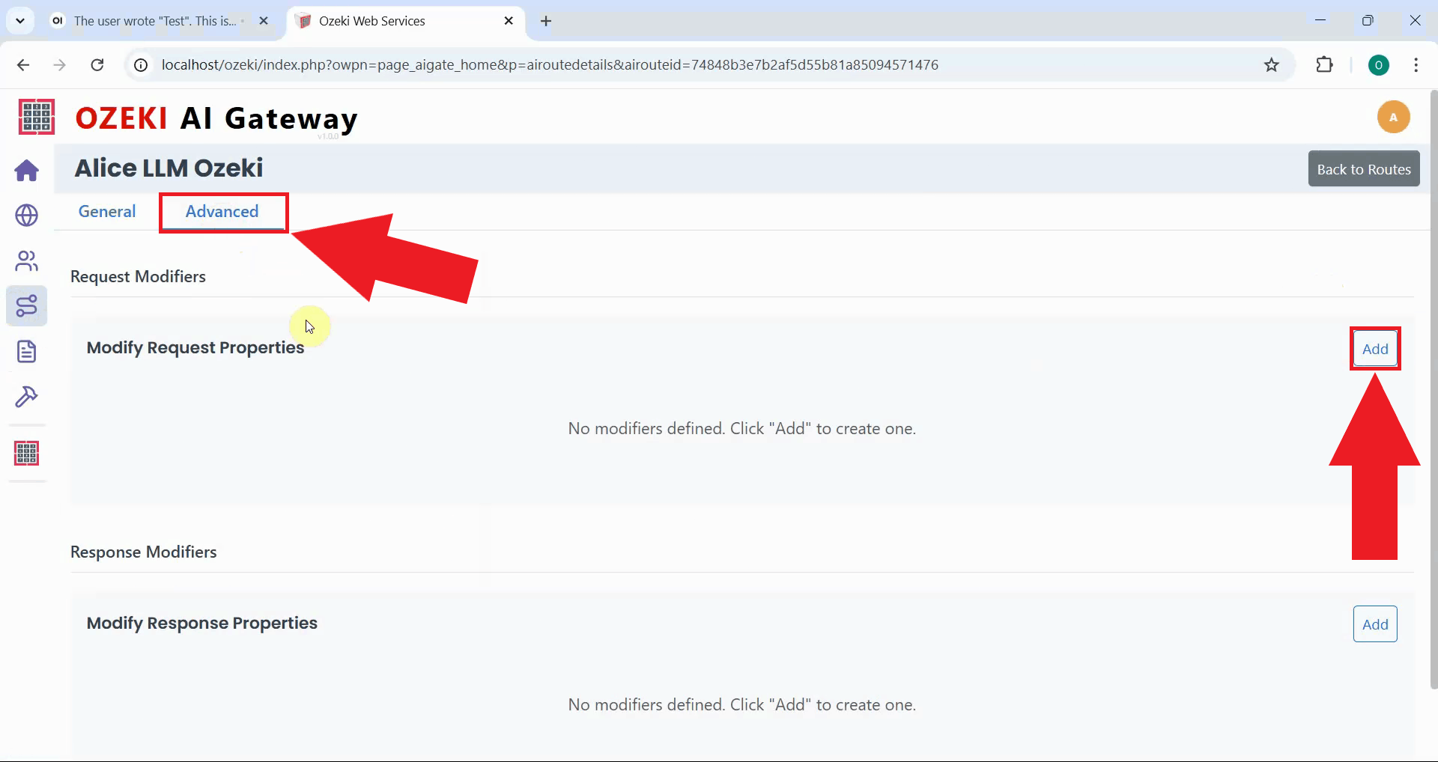Switch to the General tab
1438x762 pixels.
107,211
